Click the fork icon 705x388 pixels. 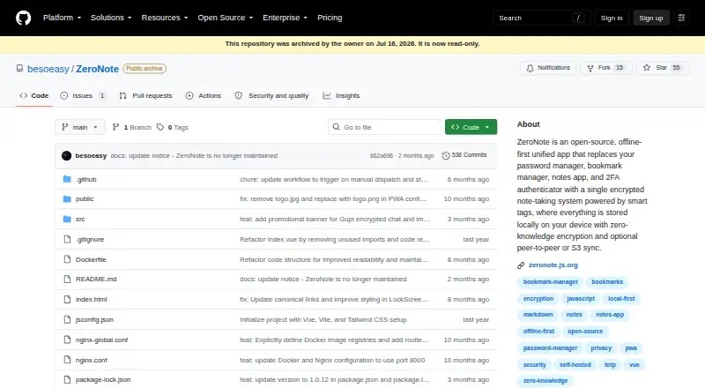[x=590, y=68]
